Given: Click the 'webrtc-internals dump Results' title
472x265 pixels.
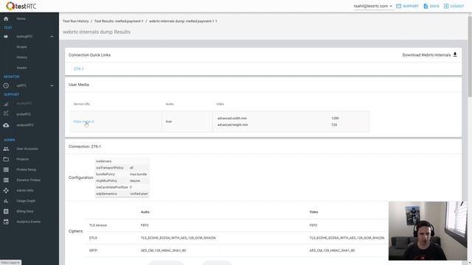Looking at the screenshot, I should click(97, 32).
